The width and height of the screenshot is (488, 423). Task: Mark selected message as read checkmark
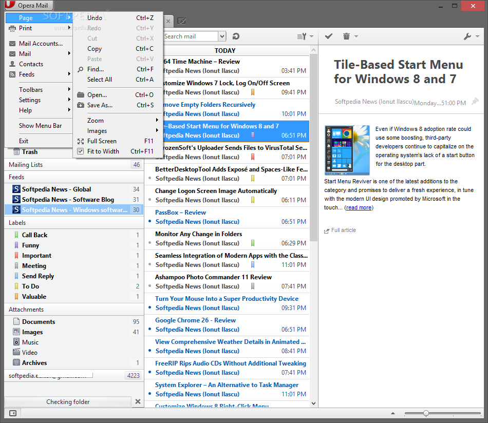click(x=329, y=36)
